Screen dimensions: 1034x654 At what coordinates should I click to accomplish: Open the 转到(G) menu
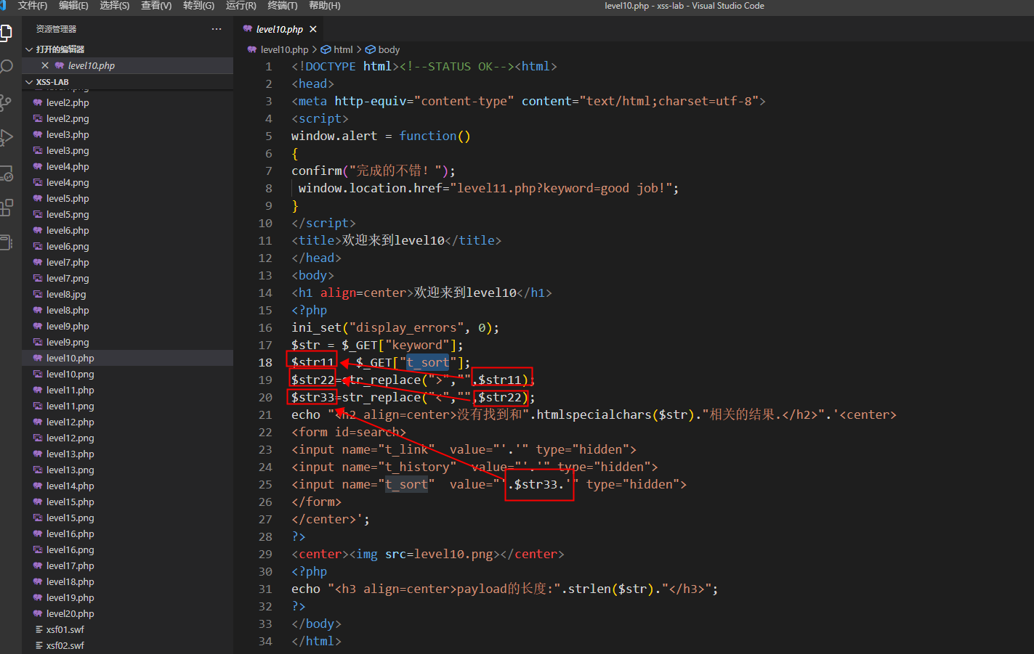tap(198, 6)
